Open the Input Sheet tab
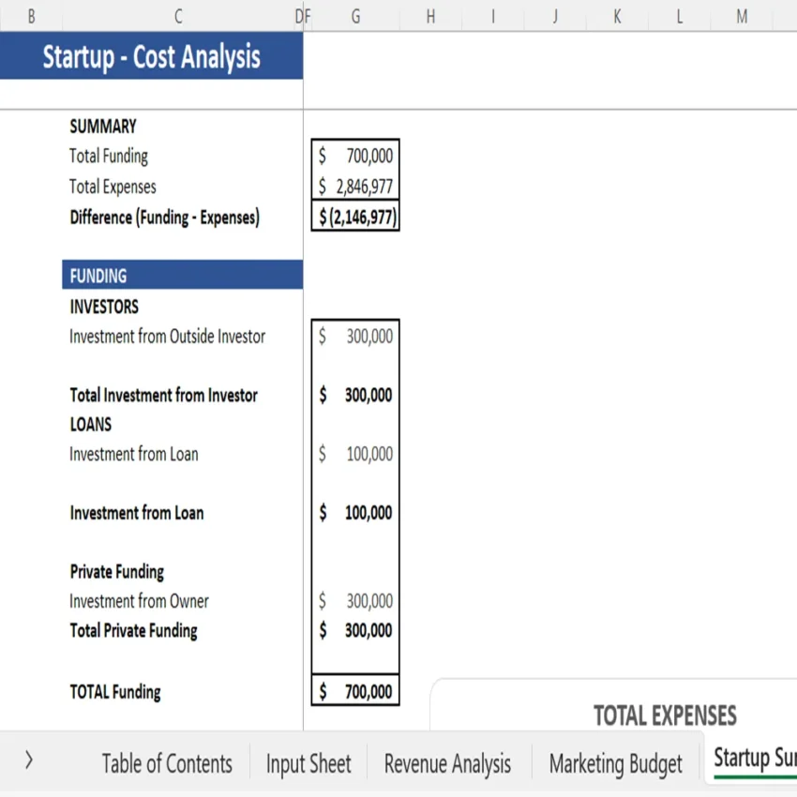797x797 pixels. coord(308,763)
